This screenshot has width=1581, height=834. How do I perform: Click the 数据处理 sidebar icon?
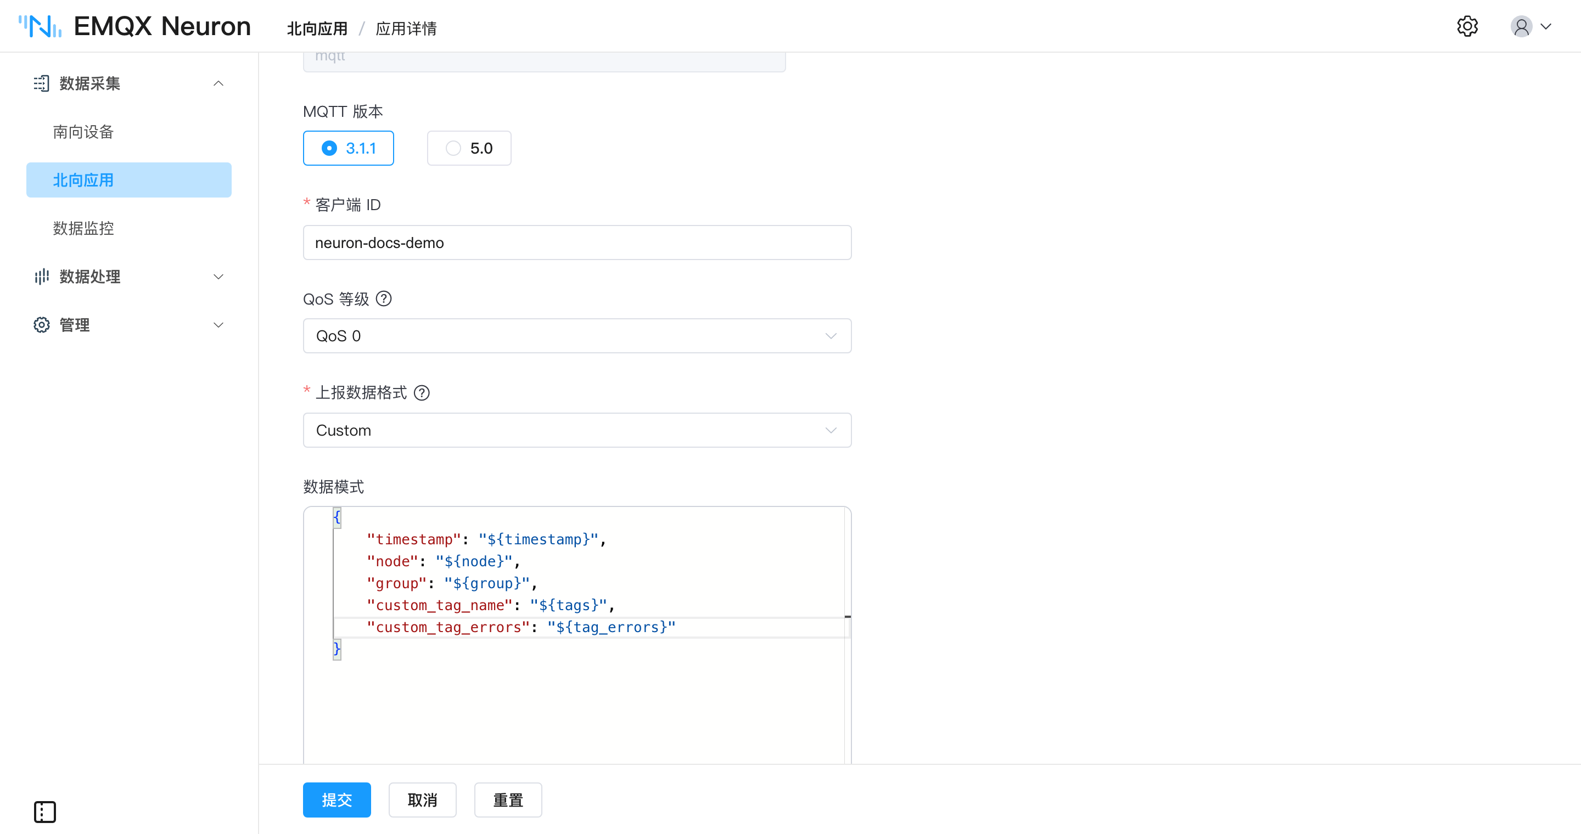point(41,277)
